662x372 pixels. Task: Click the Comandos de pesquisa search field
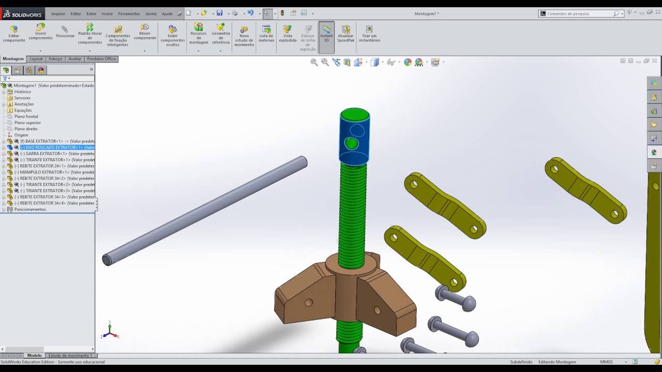click(580, 13)
